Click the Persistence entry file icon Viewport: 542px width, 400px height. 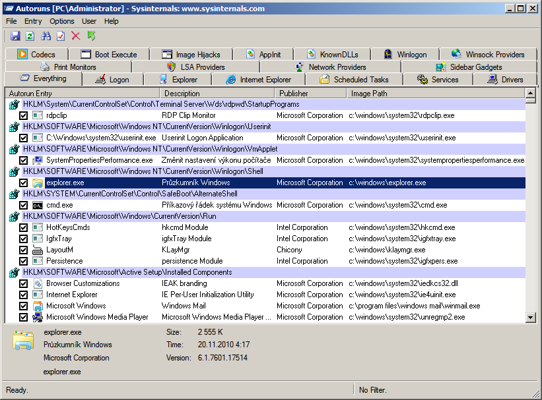(x=38, y=261)
